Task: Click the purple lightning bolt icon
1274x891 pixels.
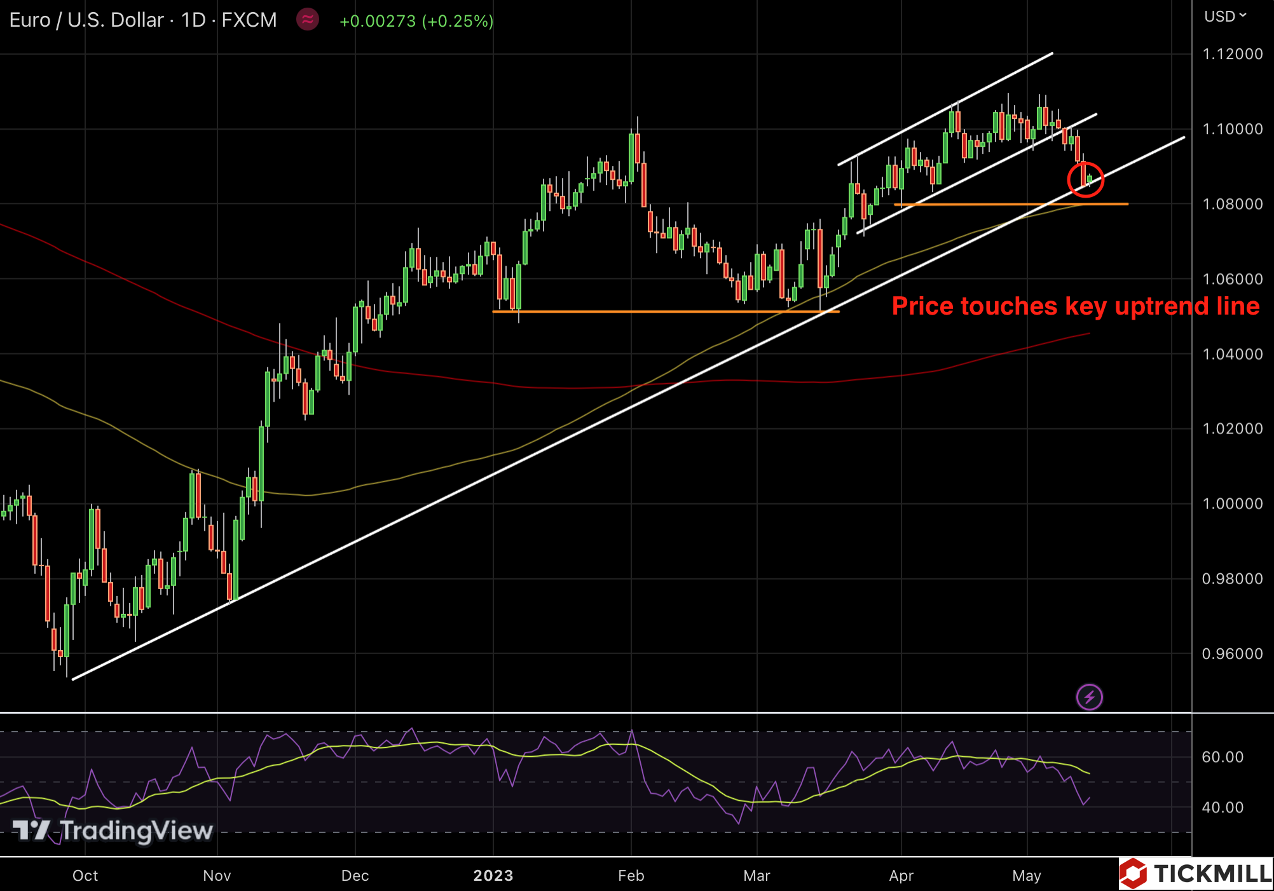Action: point(1089,697)
